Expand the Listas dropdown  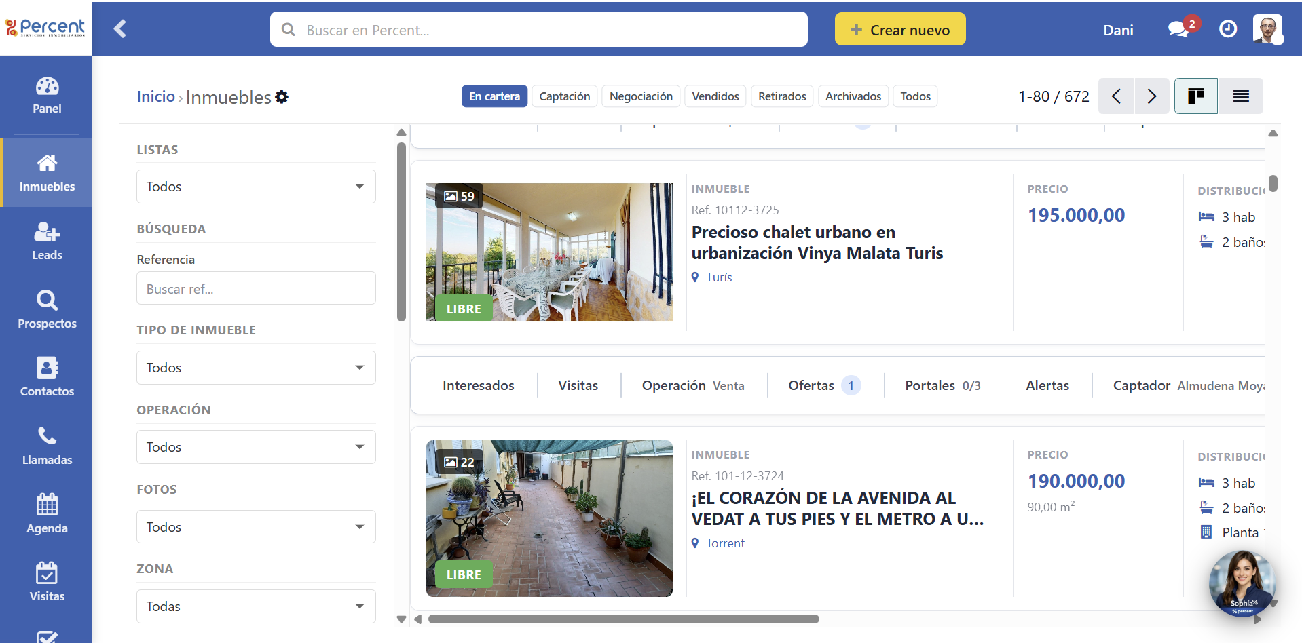click(x=256, y=187)
